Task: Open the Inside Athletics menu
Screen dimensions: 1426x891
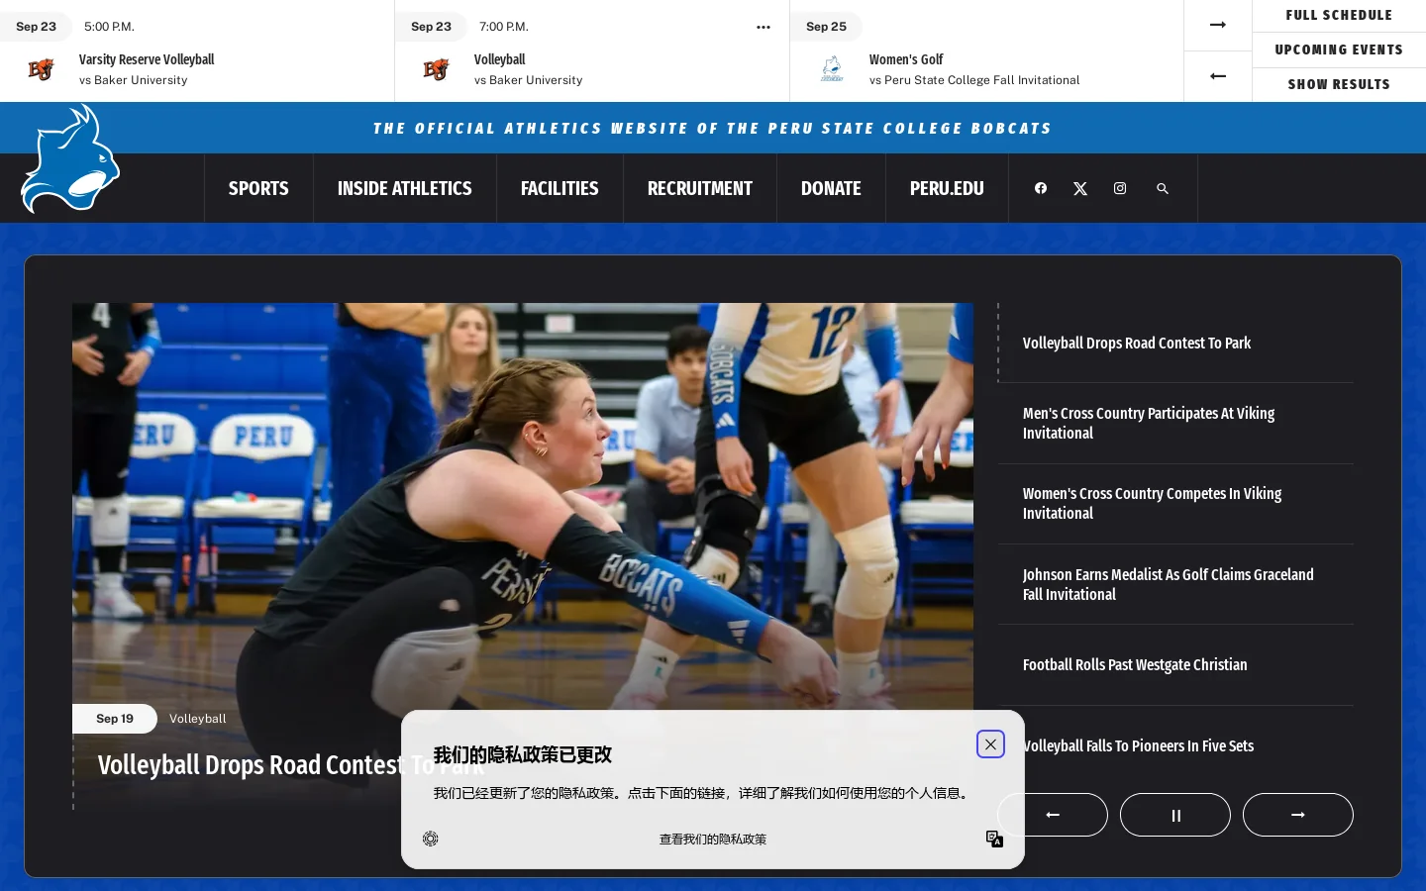Action: tap(405, 188)
